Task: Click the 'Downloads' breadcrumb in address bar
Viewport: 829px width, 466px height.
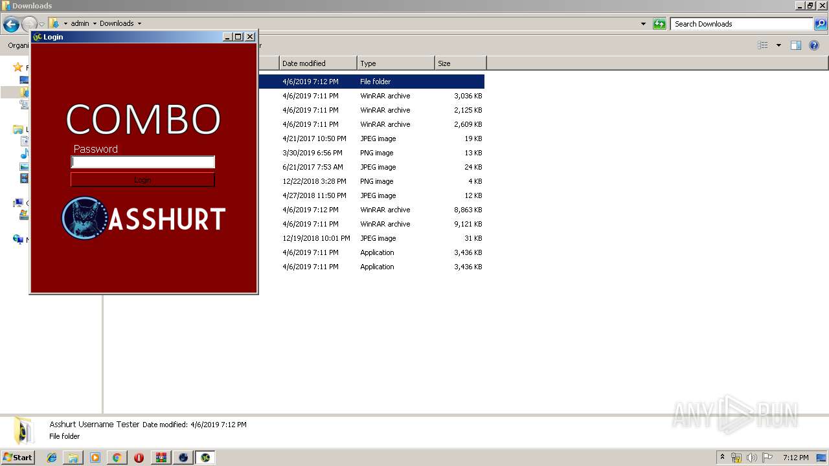Action: 117,23
